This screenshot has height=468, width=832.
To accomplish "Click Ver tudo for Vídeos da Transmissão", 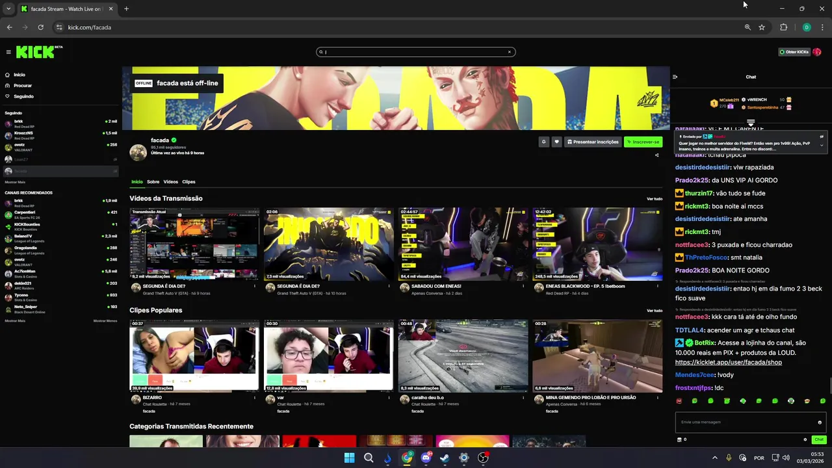I will point(655,199).
